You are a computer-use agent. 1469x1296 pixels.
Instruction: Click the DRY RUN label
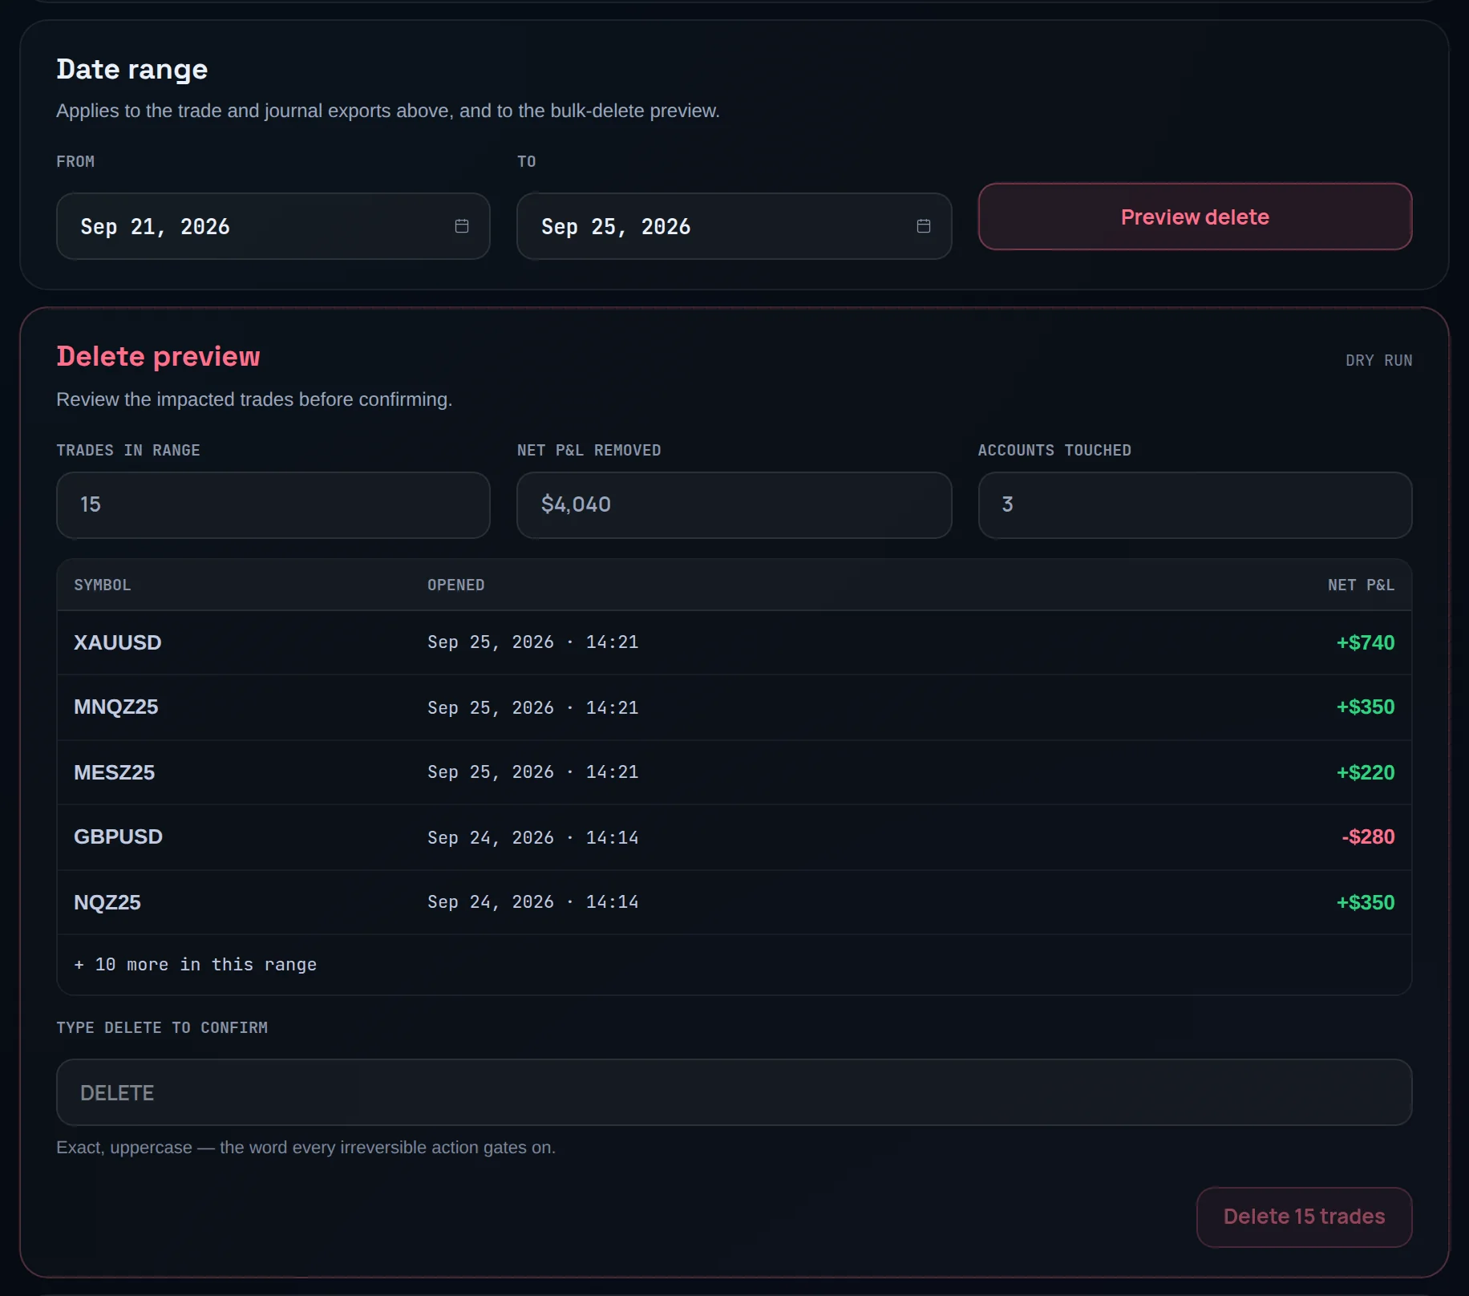(x=1379, y=361)
